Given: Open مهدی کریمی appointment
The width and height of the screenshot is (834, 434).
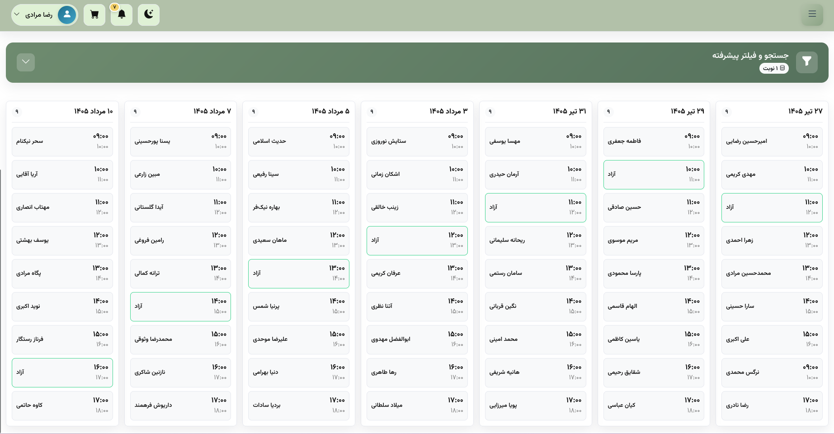Looking at the screenshot, I should click(x=772, y=175).
